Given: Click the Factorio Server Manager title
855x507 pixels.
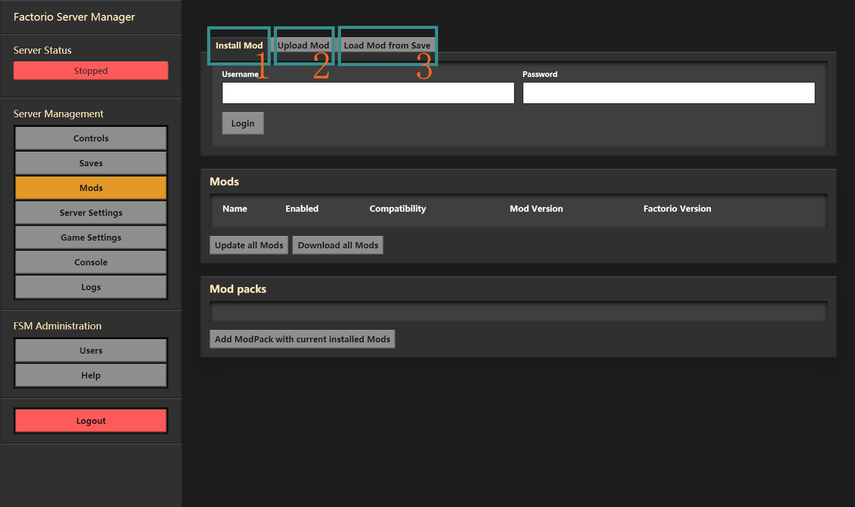Looking at the screenshot, I should pos(74,17).
